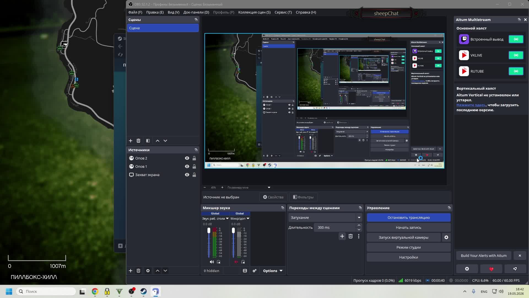The width and height of the screenshot is (529, 298).
Task: Undock the scene transitions panel
Action: (360, 208)
